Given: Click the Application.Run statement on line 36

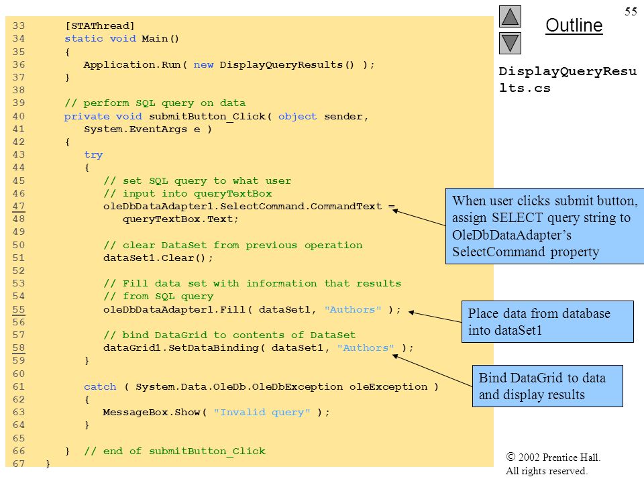Looking at the screenshot, I should coord(229,65).
